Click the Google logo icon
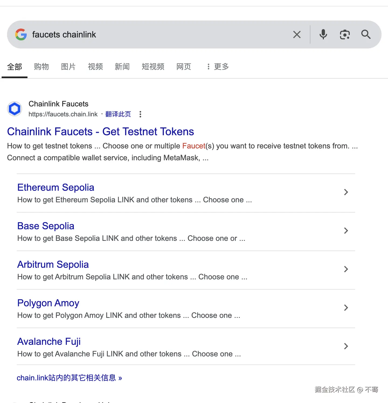This screenshot has width=388, height=403. pyautogui.click(x=21, y=34)
